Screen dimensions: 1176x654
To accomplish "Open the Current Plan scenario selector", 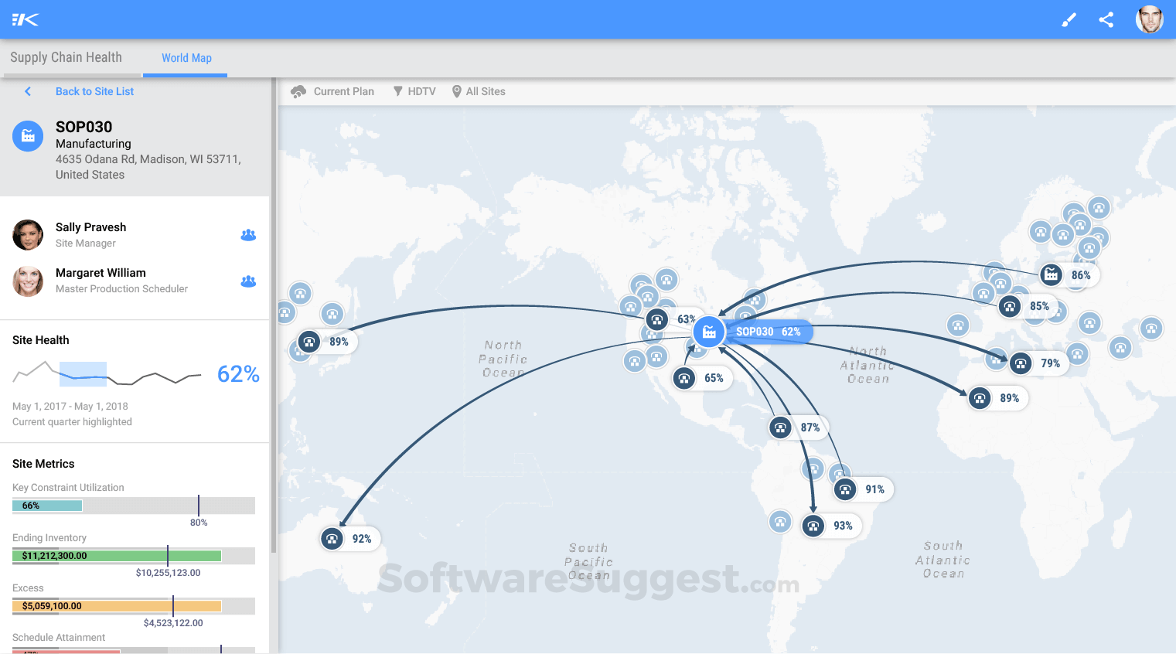I will pos(343,91).
